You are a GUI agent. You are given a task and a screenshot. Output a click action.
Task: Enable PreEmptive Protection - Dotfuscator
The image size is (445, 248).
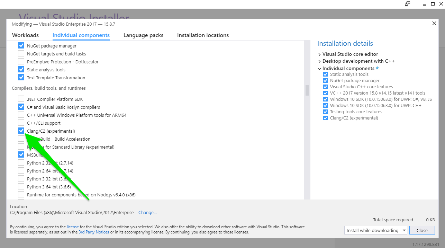click(x=21, y=61)
